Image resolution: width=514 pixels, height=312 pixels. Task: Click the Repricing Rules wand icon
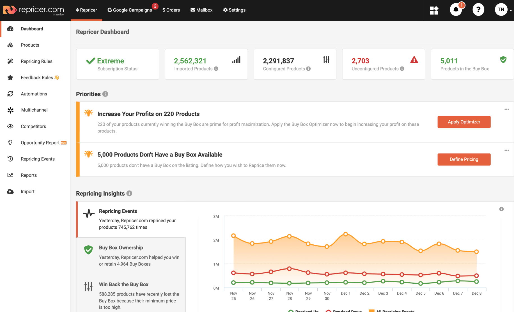click(x=10, y=61)
